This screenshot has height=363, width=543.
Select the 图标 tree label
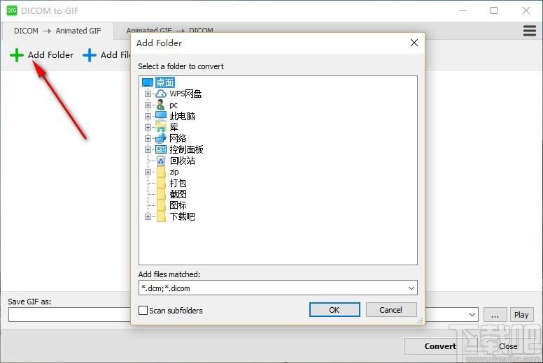tap(178, 205)
